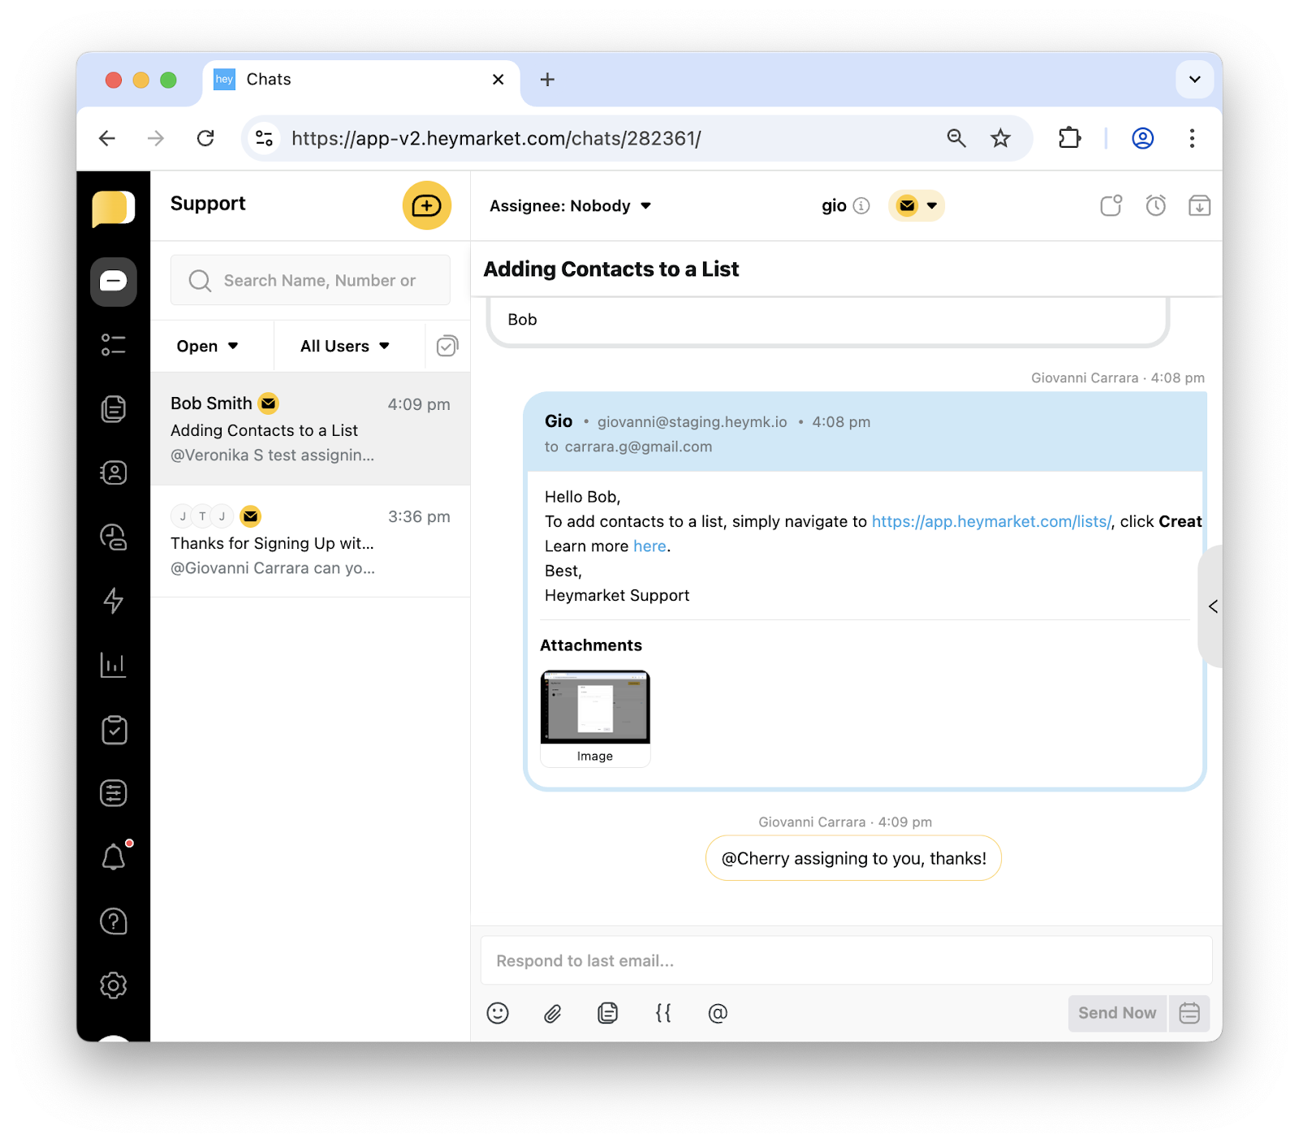
Task: Open a new browser tab
Action: 547,80
